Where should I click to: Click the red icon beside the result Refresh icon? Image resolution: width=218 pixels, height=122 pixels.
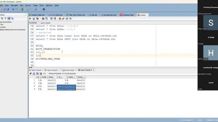(41, 74)
